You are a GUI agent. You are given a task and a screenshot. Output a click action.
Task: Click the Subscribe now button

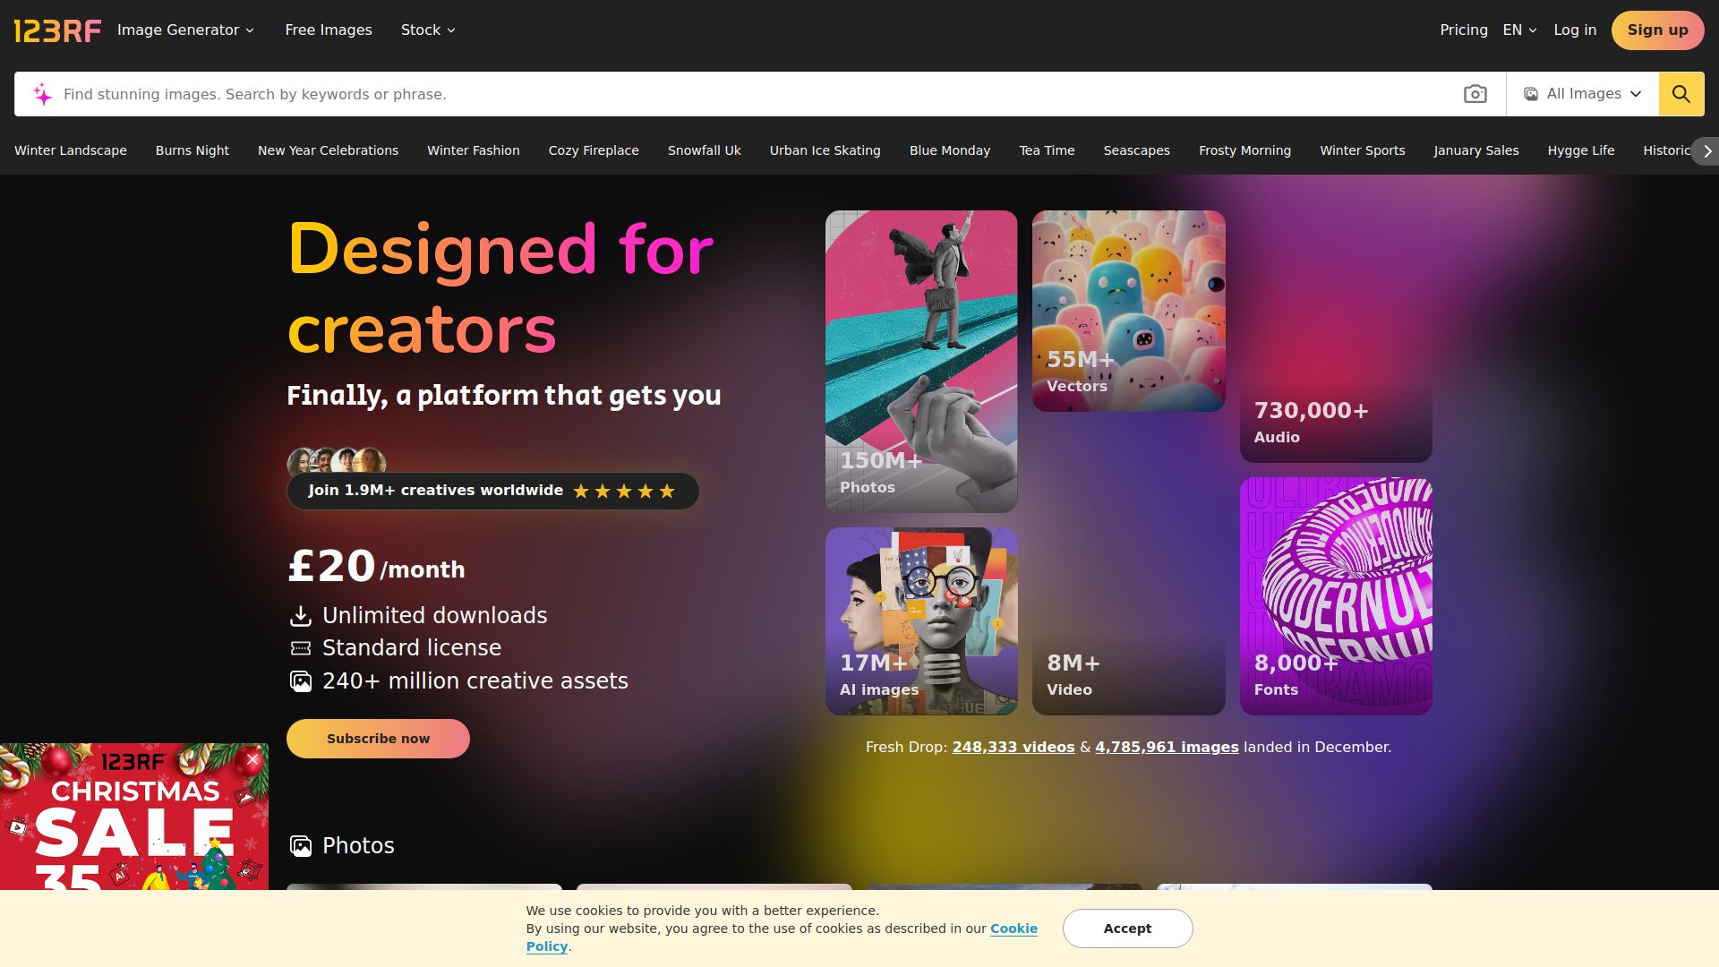pyautogui.click(x=378, y=739)
